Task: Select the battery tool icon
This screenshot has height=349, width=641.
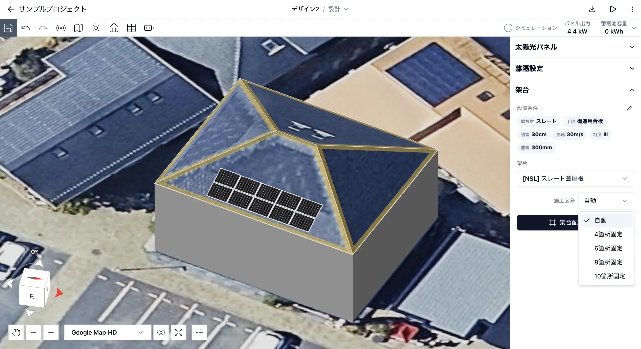Action: (x=149, y=28)
